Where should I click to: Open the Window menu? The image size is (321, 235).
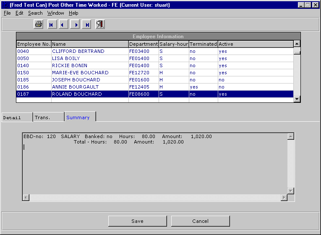(x=55, y=13)
